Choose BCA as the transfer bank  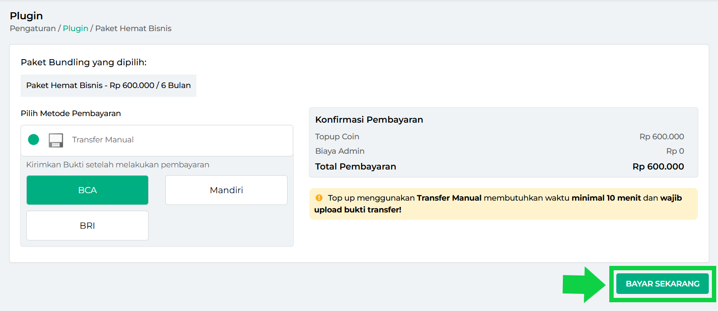[87, 190]
